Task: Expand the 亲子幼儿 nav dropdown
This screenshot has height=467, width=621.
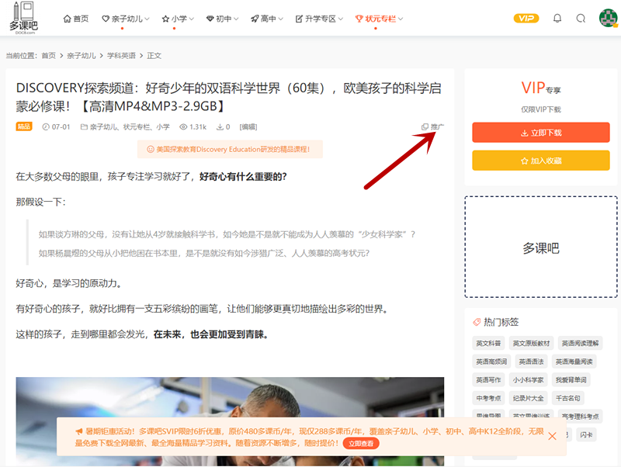Action: (127, 19)
